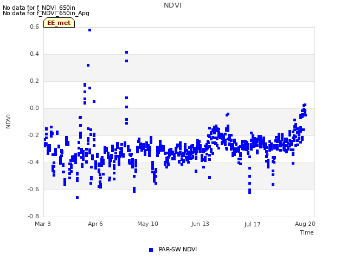
Task: Click the blue legend marker square
Action: coord(151,250)
